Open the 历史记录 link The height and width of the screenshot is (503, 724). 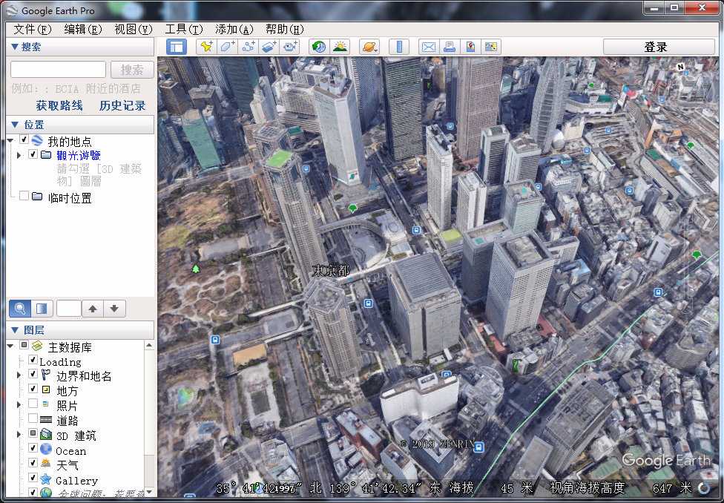coord(122,106)
